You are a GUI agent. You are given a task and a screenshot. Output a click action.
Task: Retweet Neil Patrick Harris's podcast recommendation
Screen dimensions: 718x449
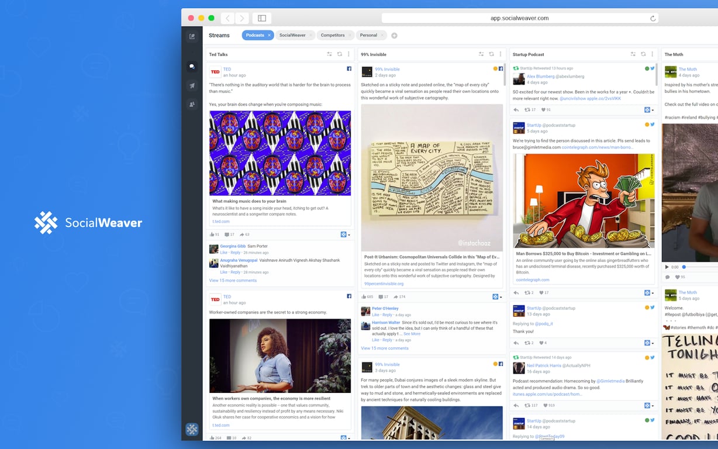[x=527, y=406]
